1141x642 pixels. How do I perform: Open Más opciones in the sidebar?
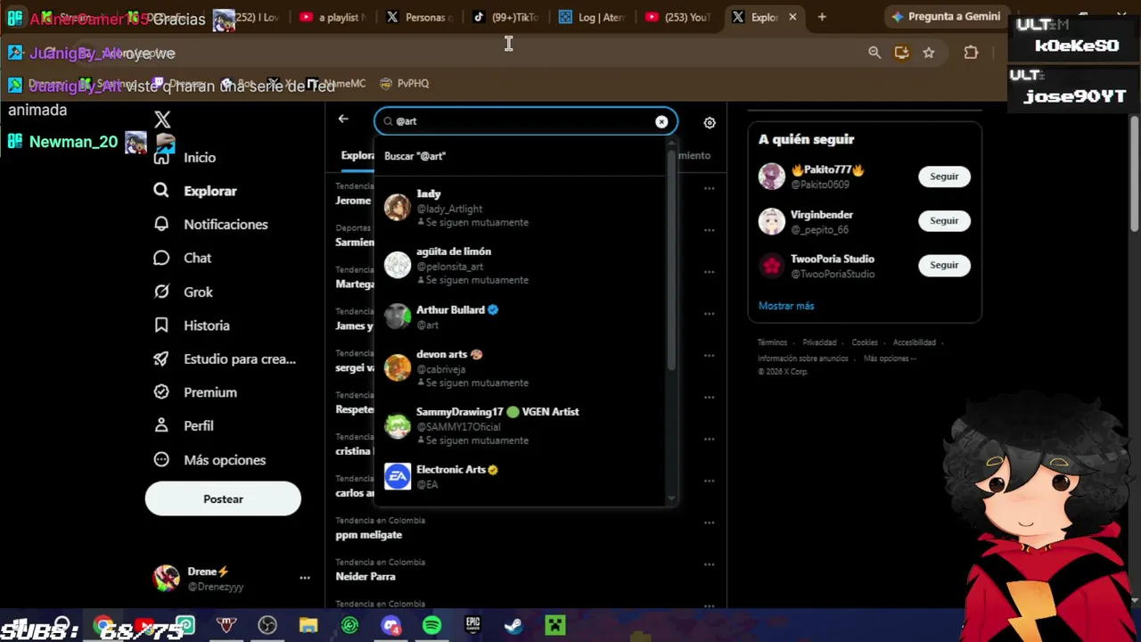209,460
